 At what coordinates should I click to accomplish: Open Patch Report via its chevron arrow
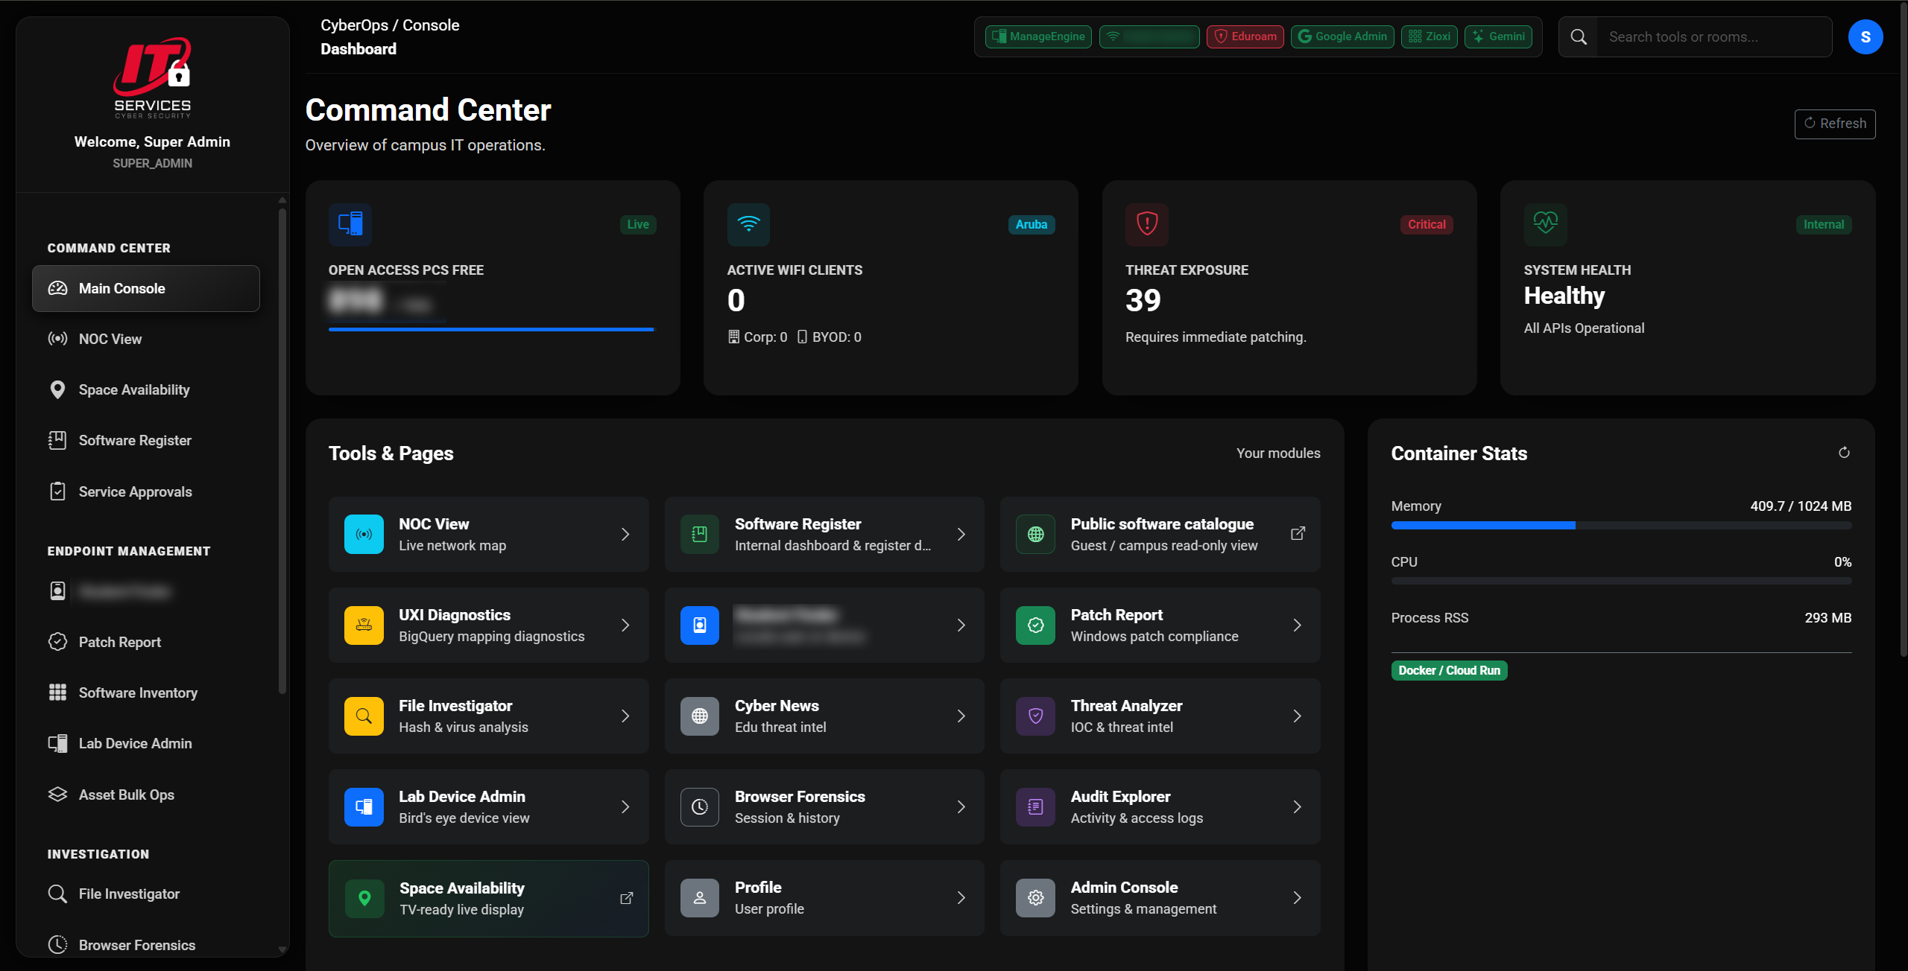tap(1297, 625)
